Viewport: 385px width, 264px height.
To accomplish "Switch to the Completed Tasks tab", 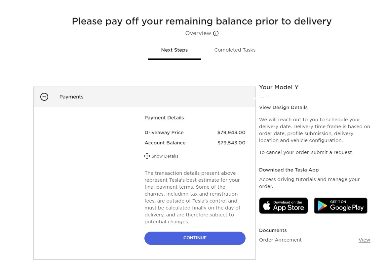I will pos(235,50).
